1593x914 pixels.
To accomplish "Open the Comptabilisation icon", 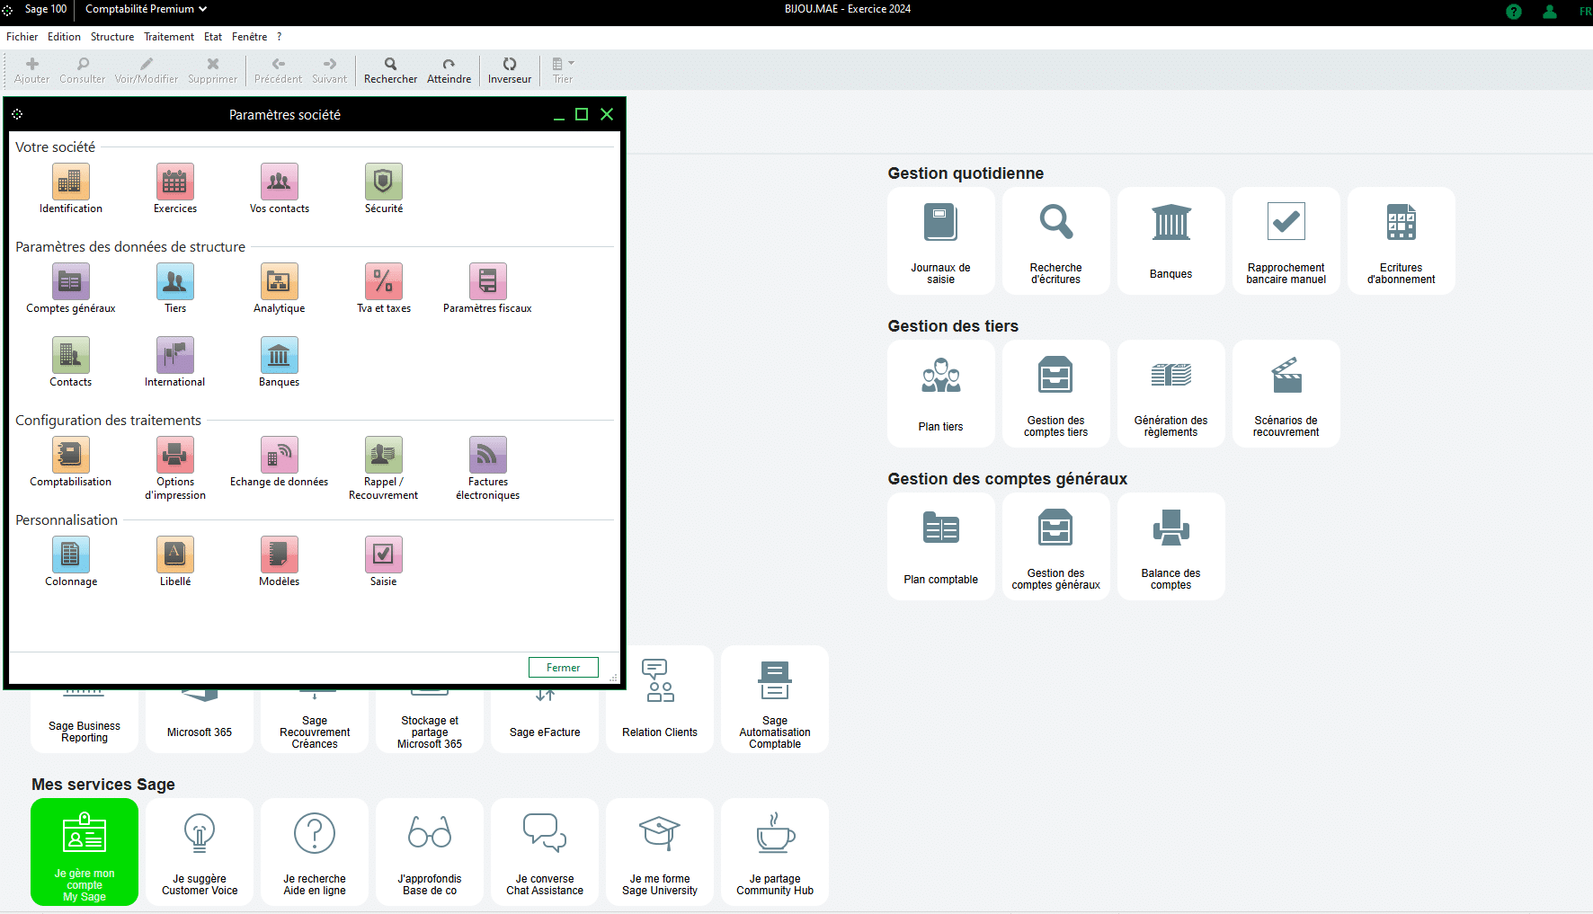I will [71, 455].
